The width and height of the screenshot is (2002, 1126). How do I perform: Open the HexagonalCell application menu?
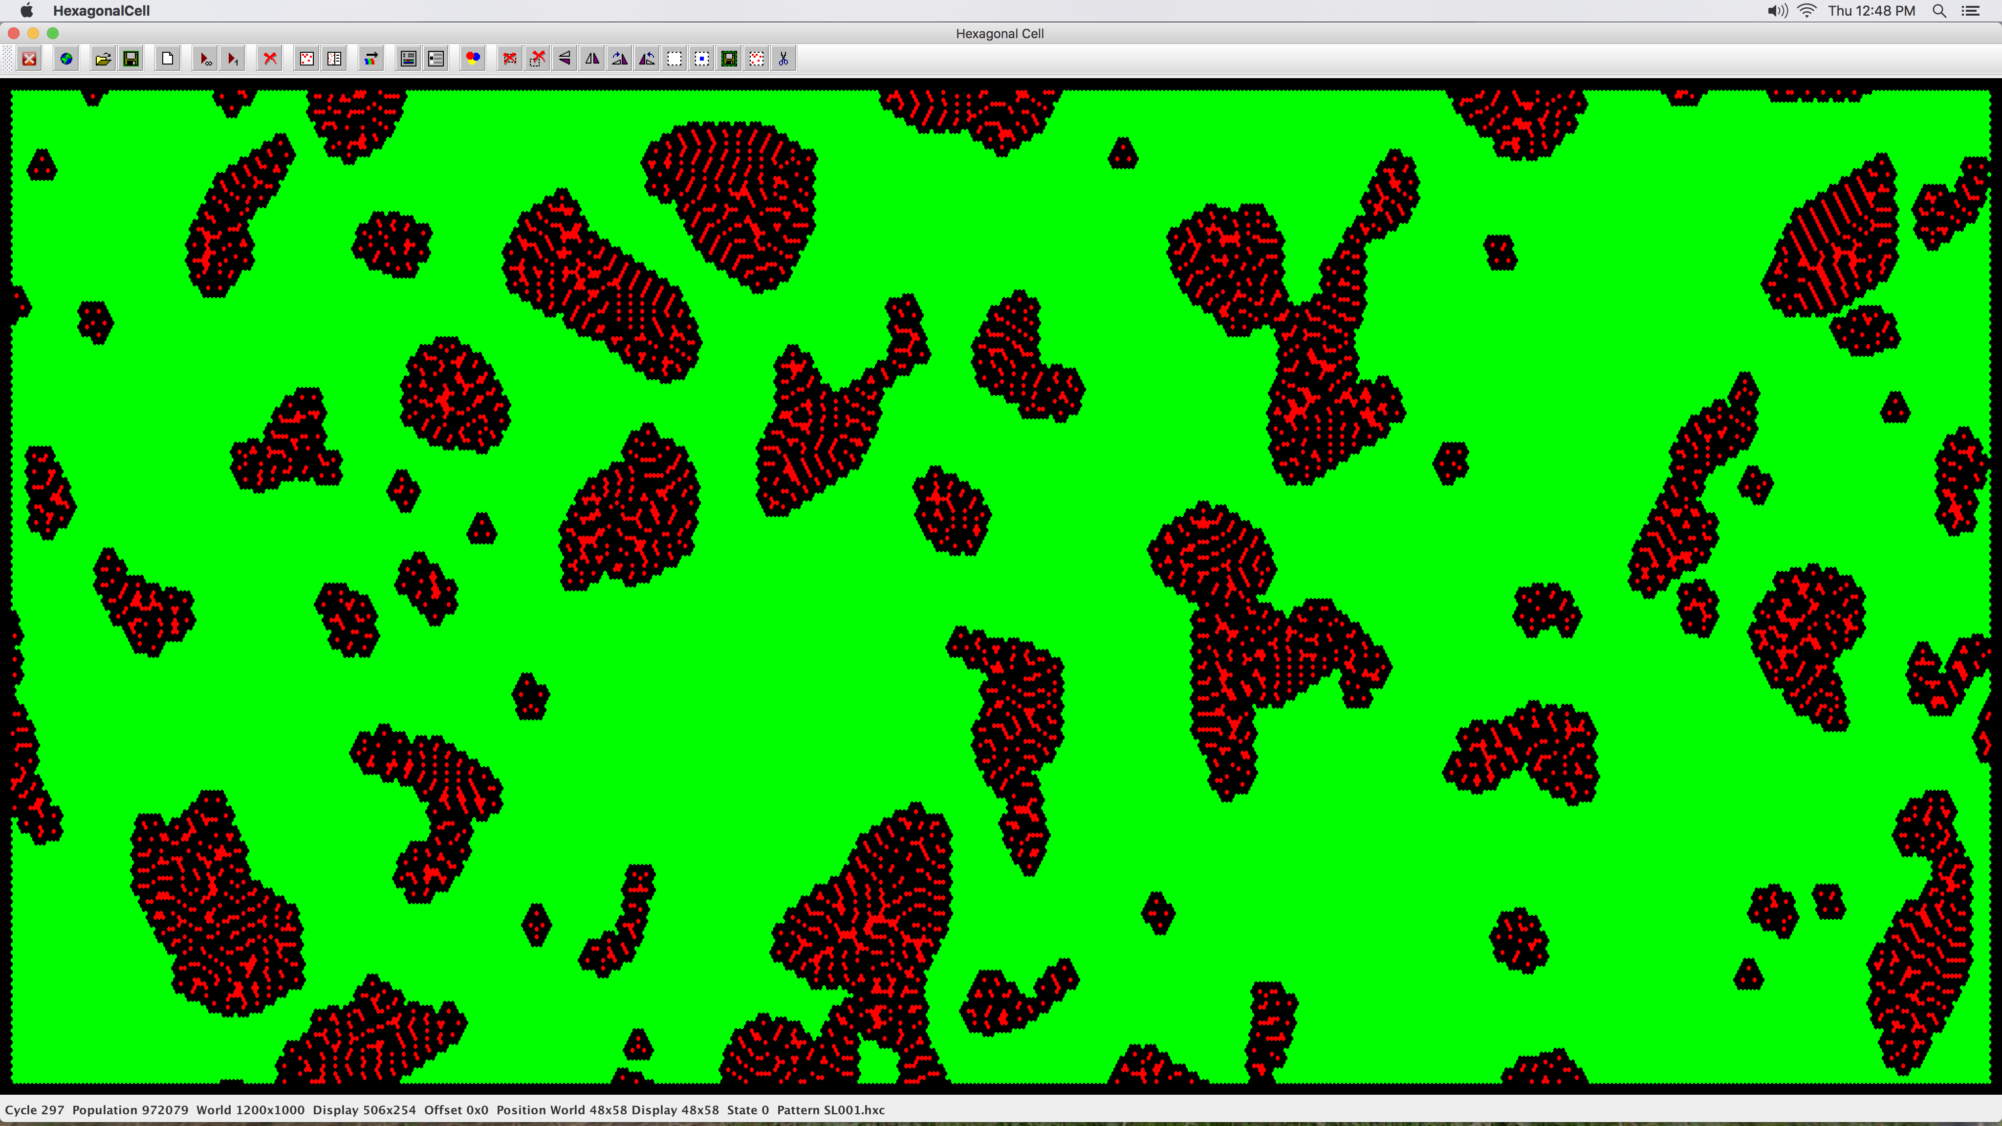click(101, 11)
